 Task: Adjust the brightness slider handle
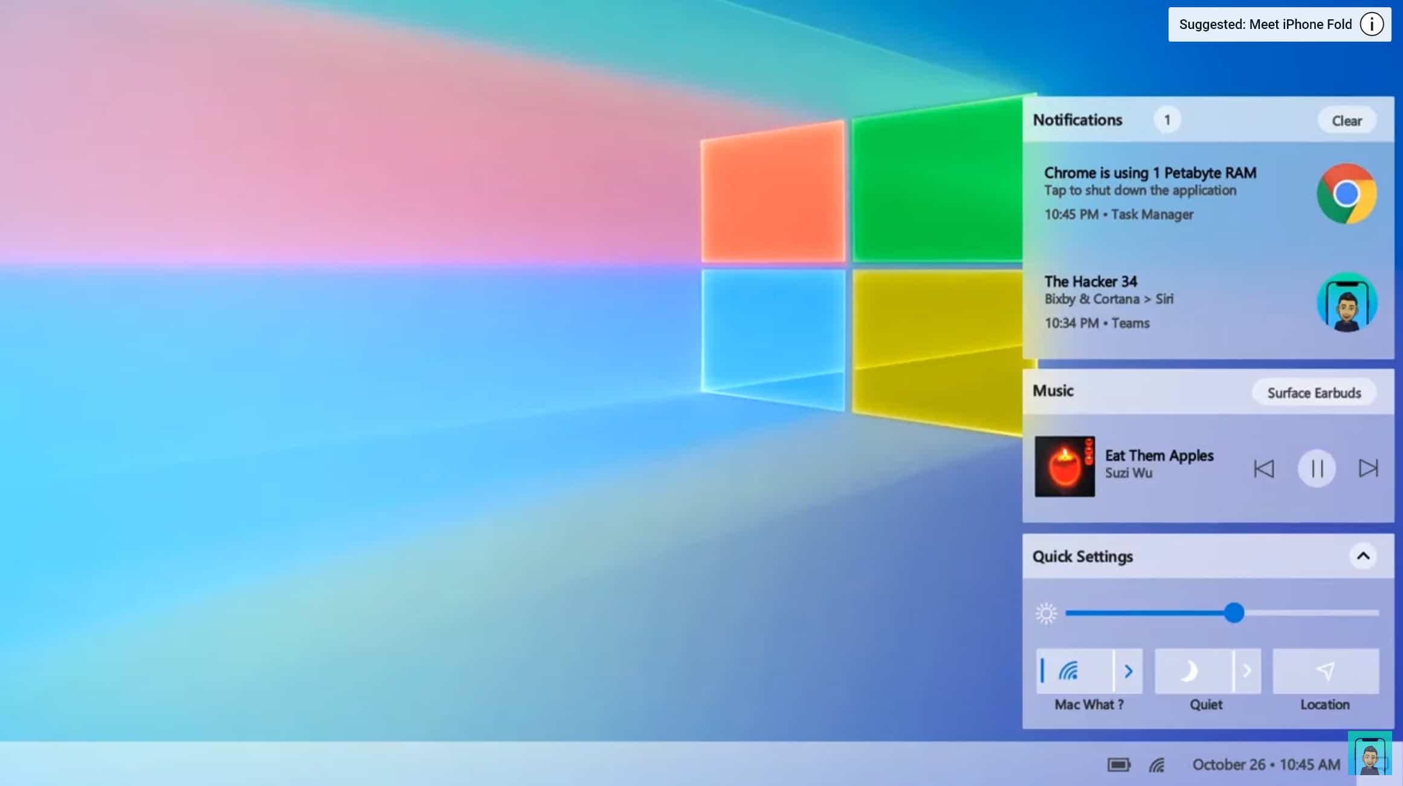coord(1234,613)
